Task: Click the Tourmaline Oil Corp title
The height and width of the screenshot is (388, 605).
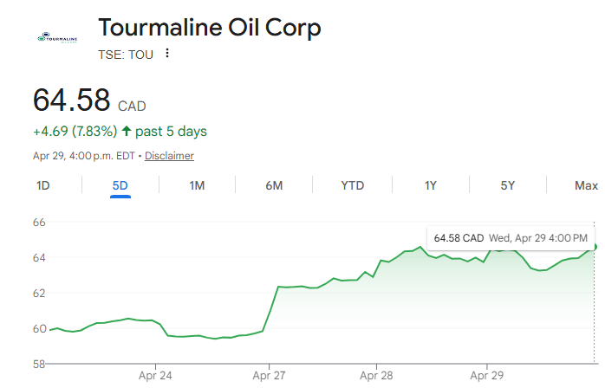Action: (210, 29)
